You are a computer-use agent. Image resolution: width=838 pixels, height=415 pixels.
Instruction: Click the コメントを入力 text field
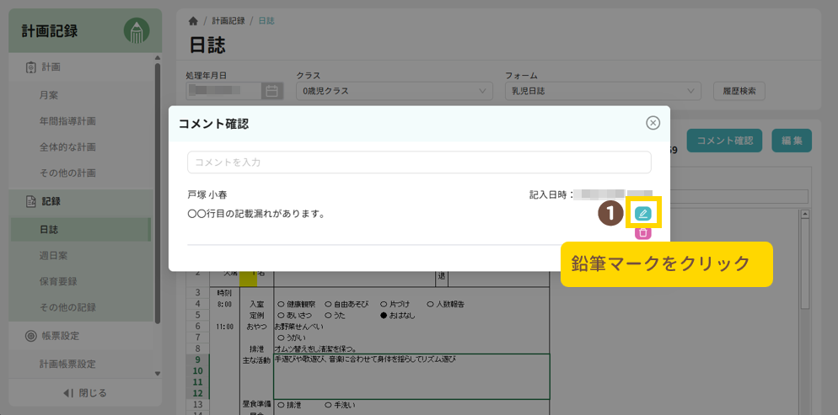(x=419, y=162)
